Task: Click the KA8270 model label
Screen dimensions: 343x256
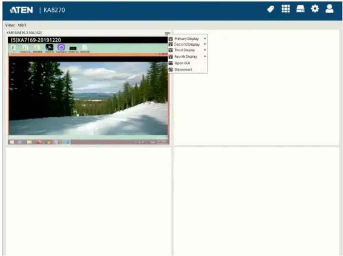Action: tap(54, 10)
